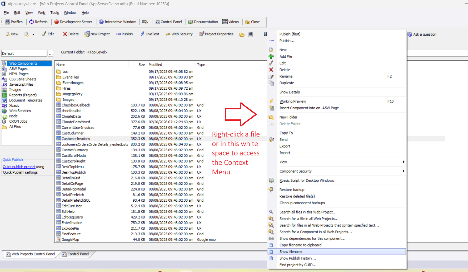
Task: Expand the arrow next to the copy icon
Action: coord(33,34)
